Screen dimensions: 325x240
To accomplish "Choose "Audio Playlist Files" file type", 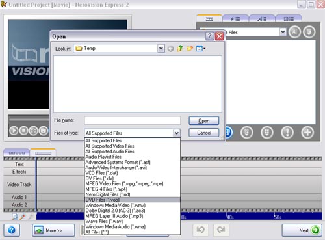I will pos(133,157).
